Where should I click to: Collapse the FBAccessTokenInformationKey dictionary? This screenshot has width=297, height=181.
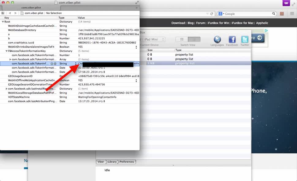pos(7,51)
